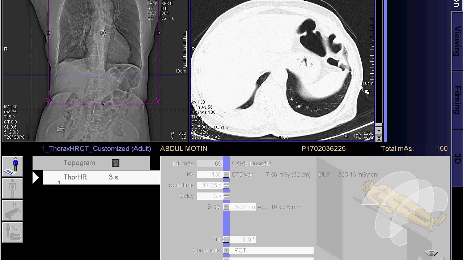Click the Delay 3 s field
Screen dimensions: 463x260
pos(210,196)
